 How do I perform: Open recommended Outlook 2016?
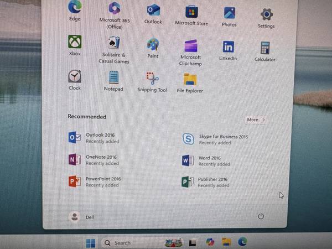coord(94,138)
